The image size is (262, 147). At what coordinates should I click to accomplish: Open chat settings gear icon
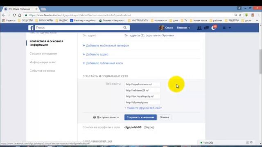(251, 143)
